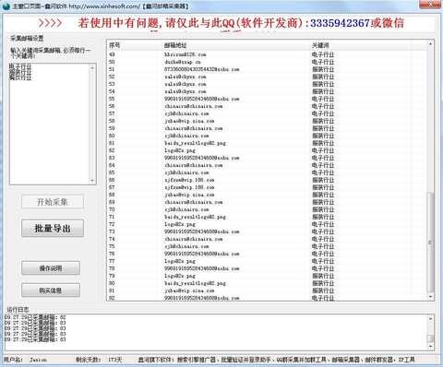Viewport: 443px width, 367px height.
Task: Open the 操作说明 instructions button
Action: (x=51, y=268)
